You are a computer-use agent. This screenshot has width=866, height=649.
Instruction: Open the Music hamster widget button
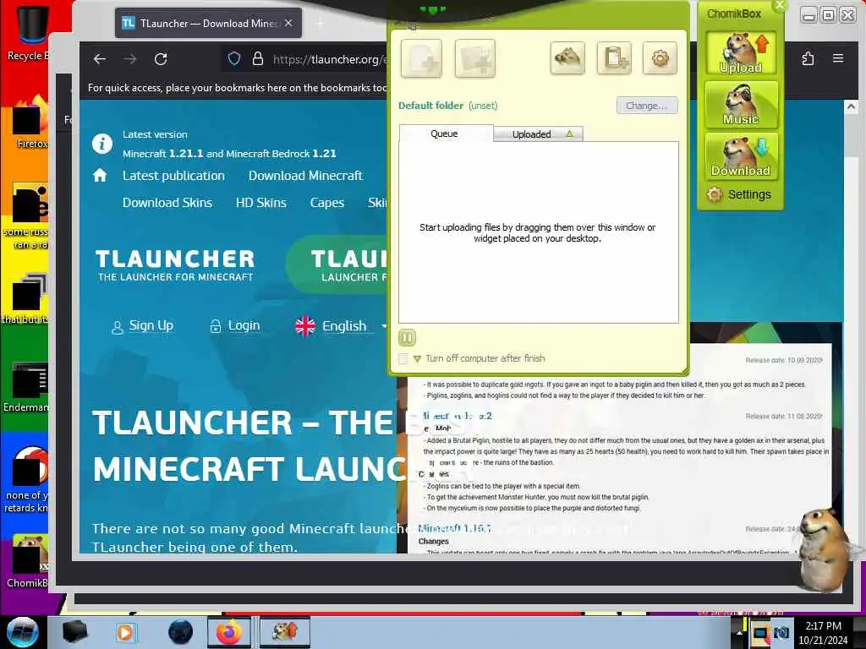[x=741, y=104]
